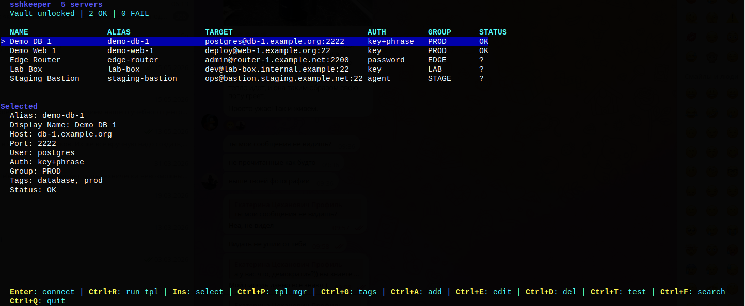745x306 pixels.
Task: Click the GROUP column header
Action: coord(439,32)
